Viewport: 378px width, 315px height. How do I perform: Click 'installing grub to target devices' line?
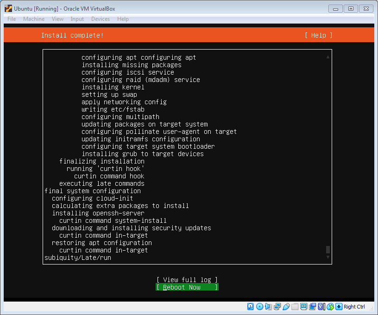(143, 154)
